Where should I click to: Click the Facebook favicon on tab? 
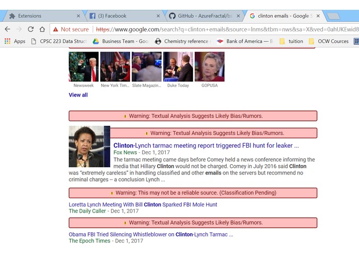click(92, 16)
